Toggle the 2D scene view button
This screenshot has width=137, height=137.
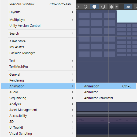(128, 7)
